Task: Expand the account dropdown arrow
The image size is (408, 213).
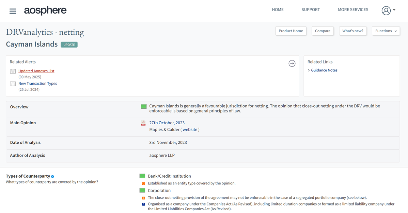Action: [x=394, y=10]
